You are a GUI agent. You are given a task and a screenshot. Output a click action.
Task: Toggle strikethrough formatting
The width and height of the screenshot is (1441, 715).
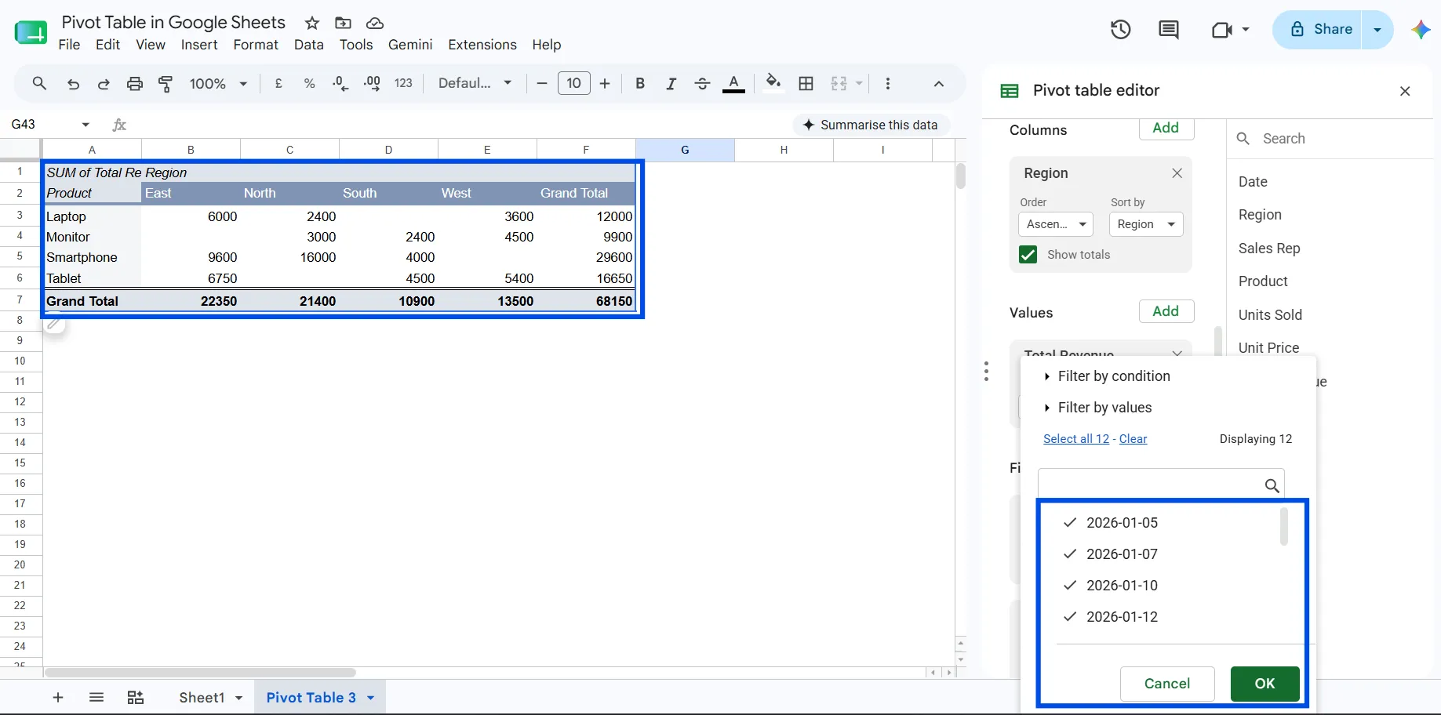(x=702, y=83)
